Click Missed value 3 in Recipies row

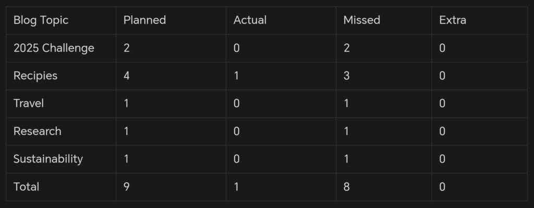tap(346, 76)
